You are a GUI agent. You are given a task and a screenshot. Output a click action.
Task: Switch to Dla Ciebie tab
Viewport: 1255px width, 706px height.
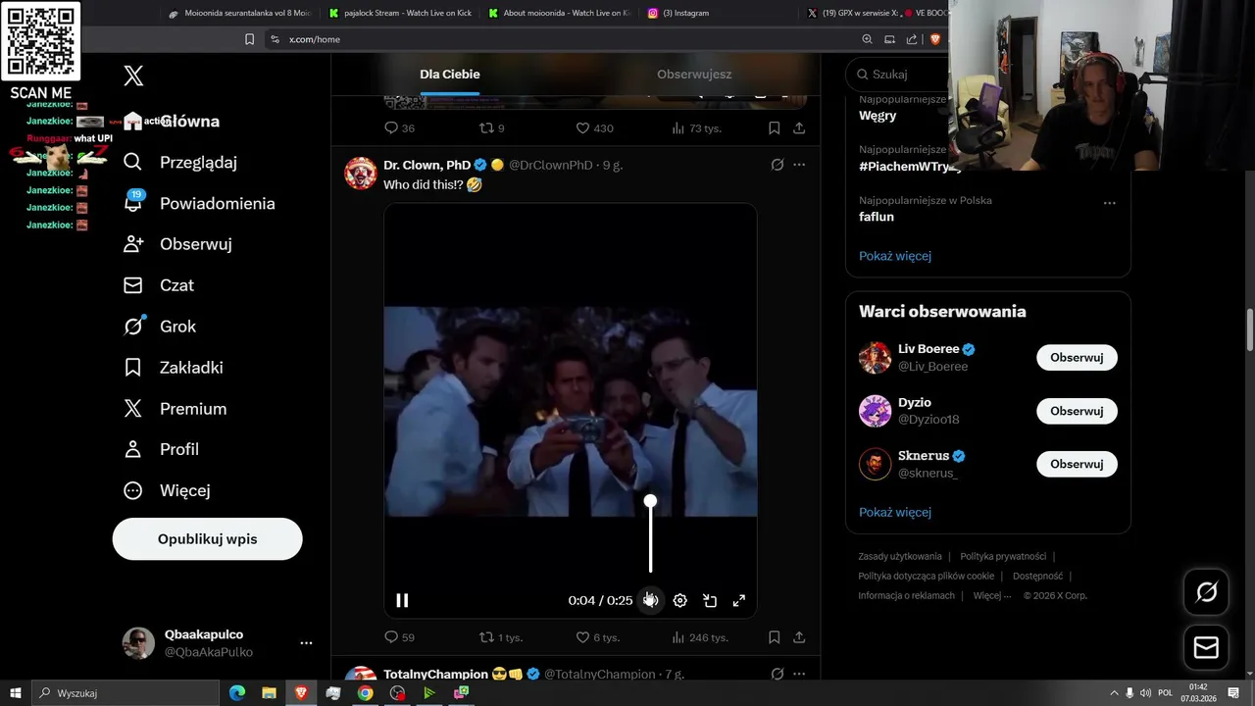pyautogui.click(x=450, y=75)
